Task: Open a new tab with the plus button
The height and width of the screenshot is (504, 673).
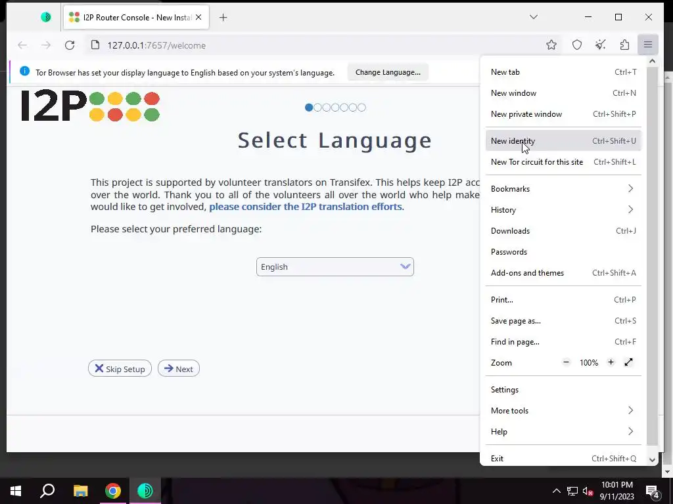Action: pyautogui.click(x=223, y=18)
